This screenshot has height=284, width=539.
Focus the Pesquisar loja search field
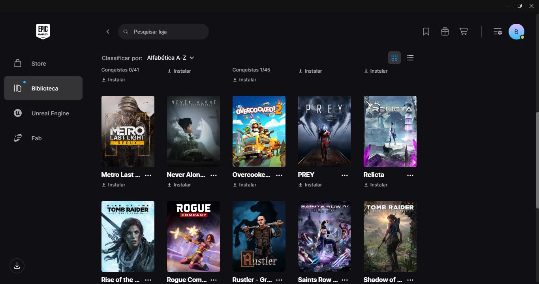point(163,32)
